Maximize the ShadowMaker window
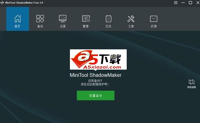 [191, 3]
